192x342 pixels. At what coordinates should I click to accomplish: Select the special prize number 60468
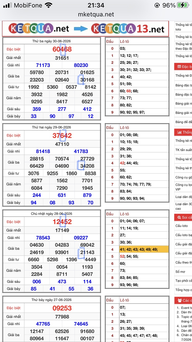point(62,49)
